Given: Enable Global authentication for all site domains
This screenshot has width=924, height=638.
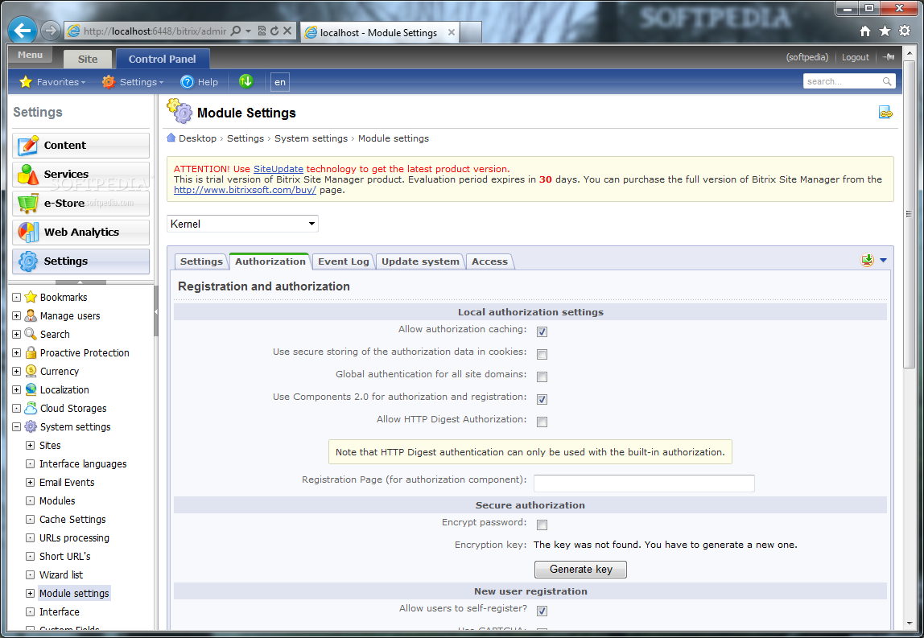Looking at the screenshot, I should (542, 377).
